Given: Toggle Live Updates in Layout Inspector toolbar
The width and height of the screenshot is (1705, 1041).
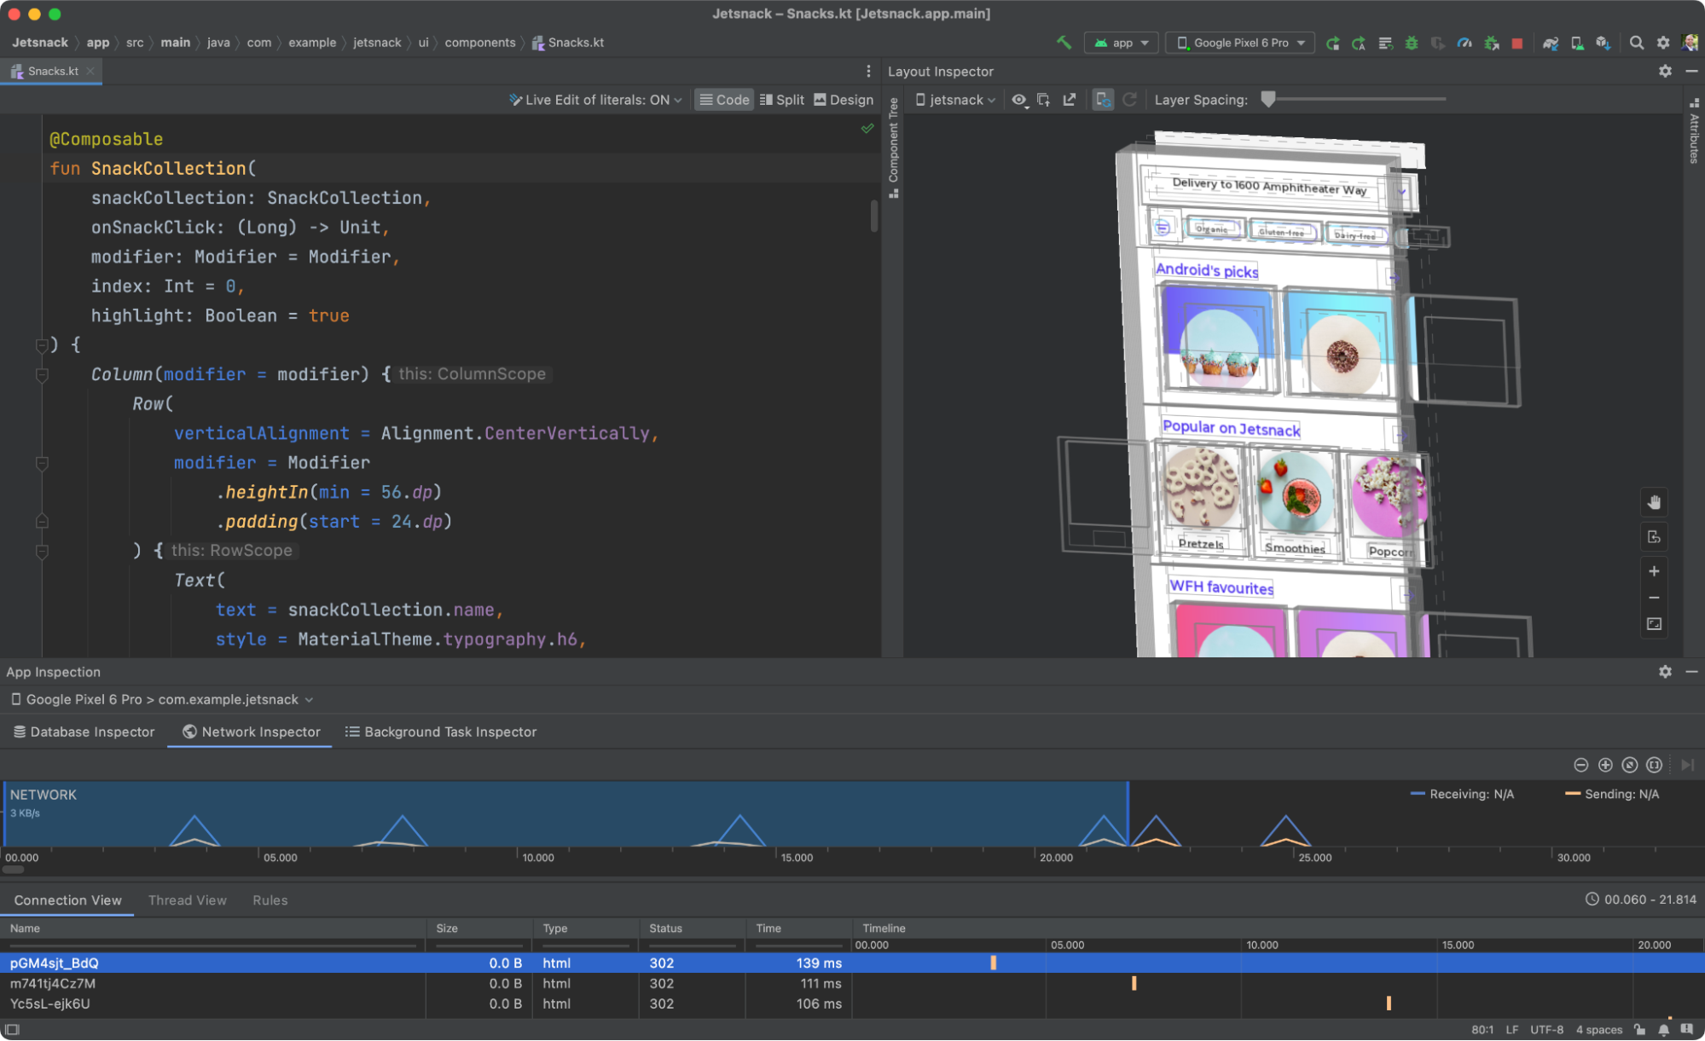Looking at the screenshot, I should click(1102, 100).
